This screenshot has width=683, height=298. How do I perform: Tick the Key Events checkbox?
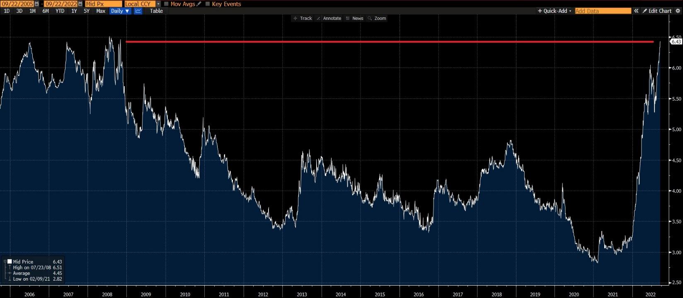(208, 4)
